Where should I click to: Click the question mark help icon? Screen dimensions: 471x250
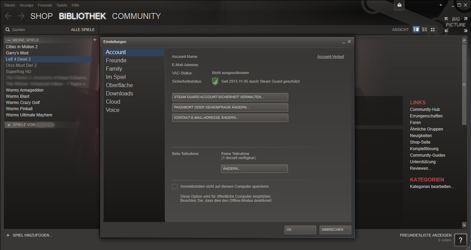click(460, 240)
